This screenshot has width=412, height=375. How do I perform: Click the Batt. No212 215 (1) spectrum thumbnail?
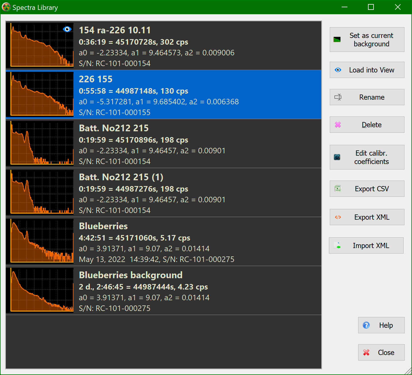click(40, 192)
